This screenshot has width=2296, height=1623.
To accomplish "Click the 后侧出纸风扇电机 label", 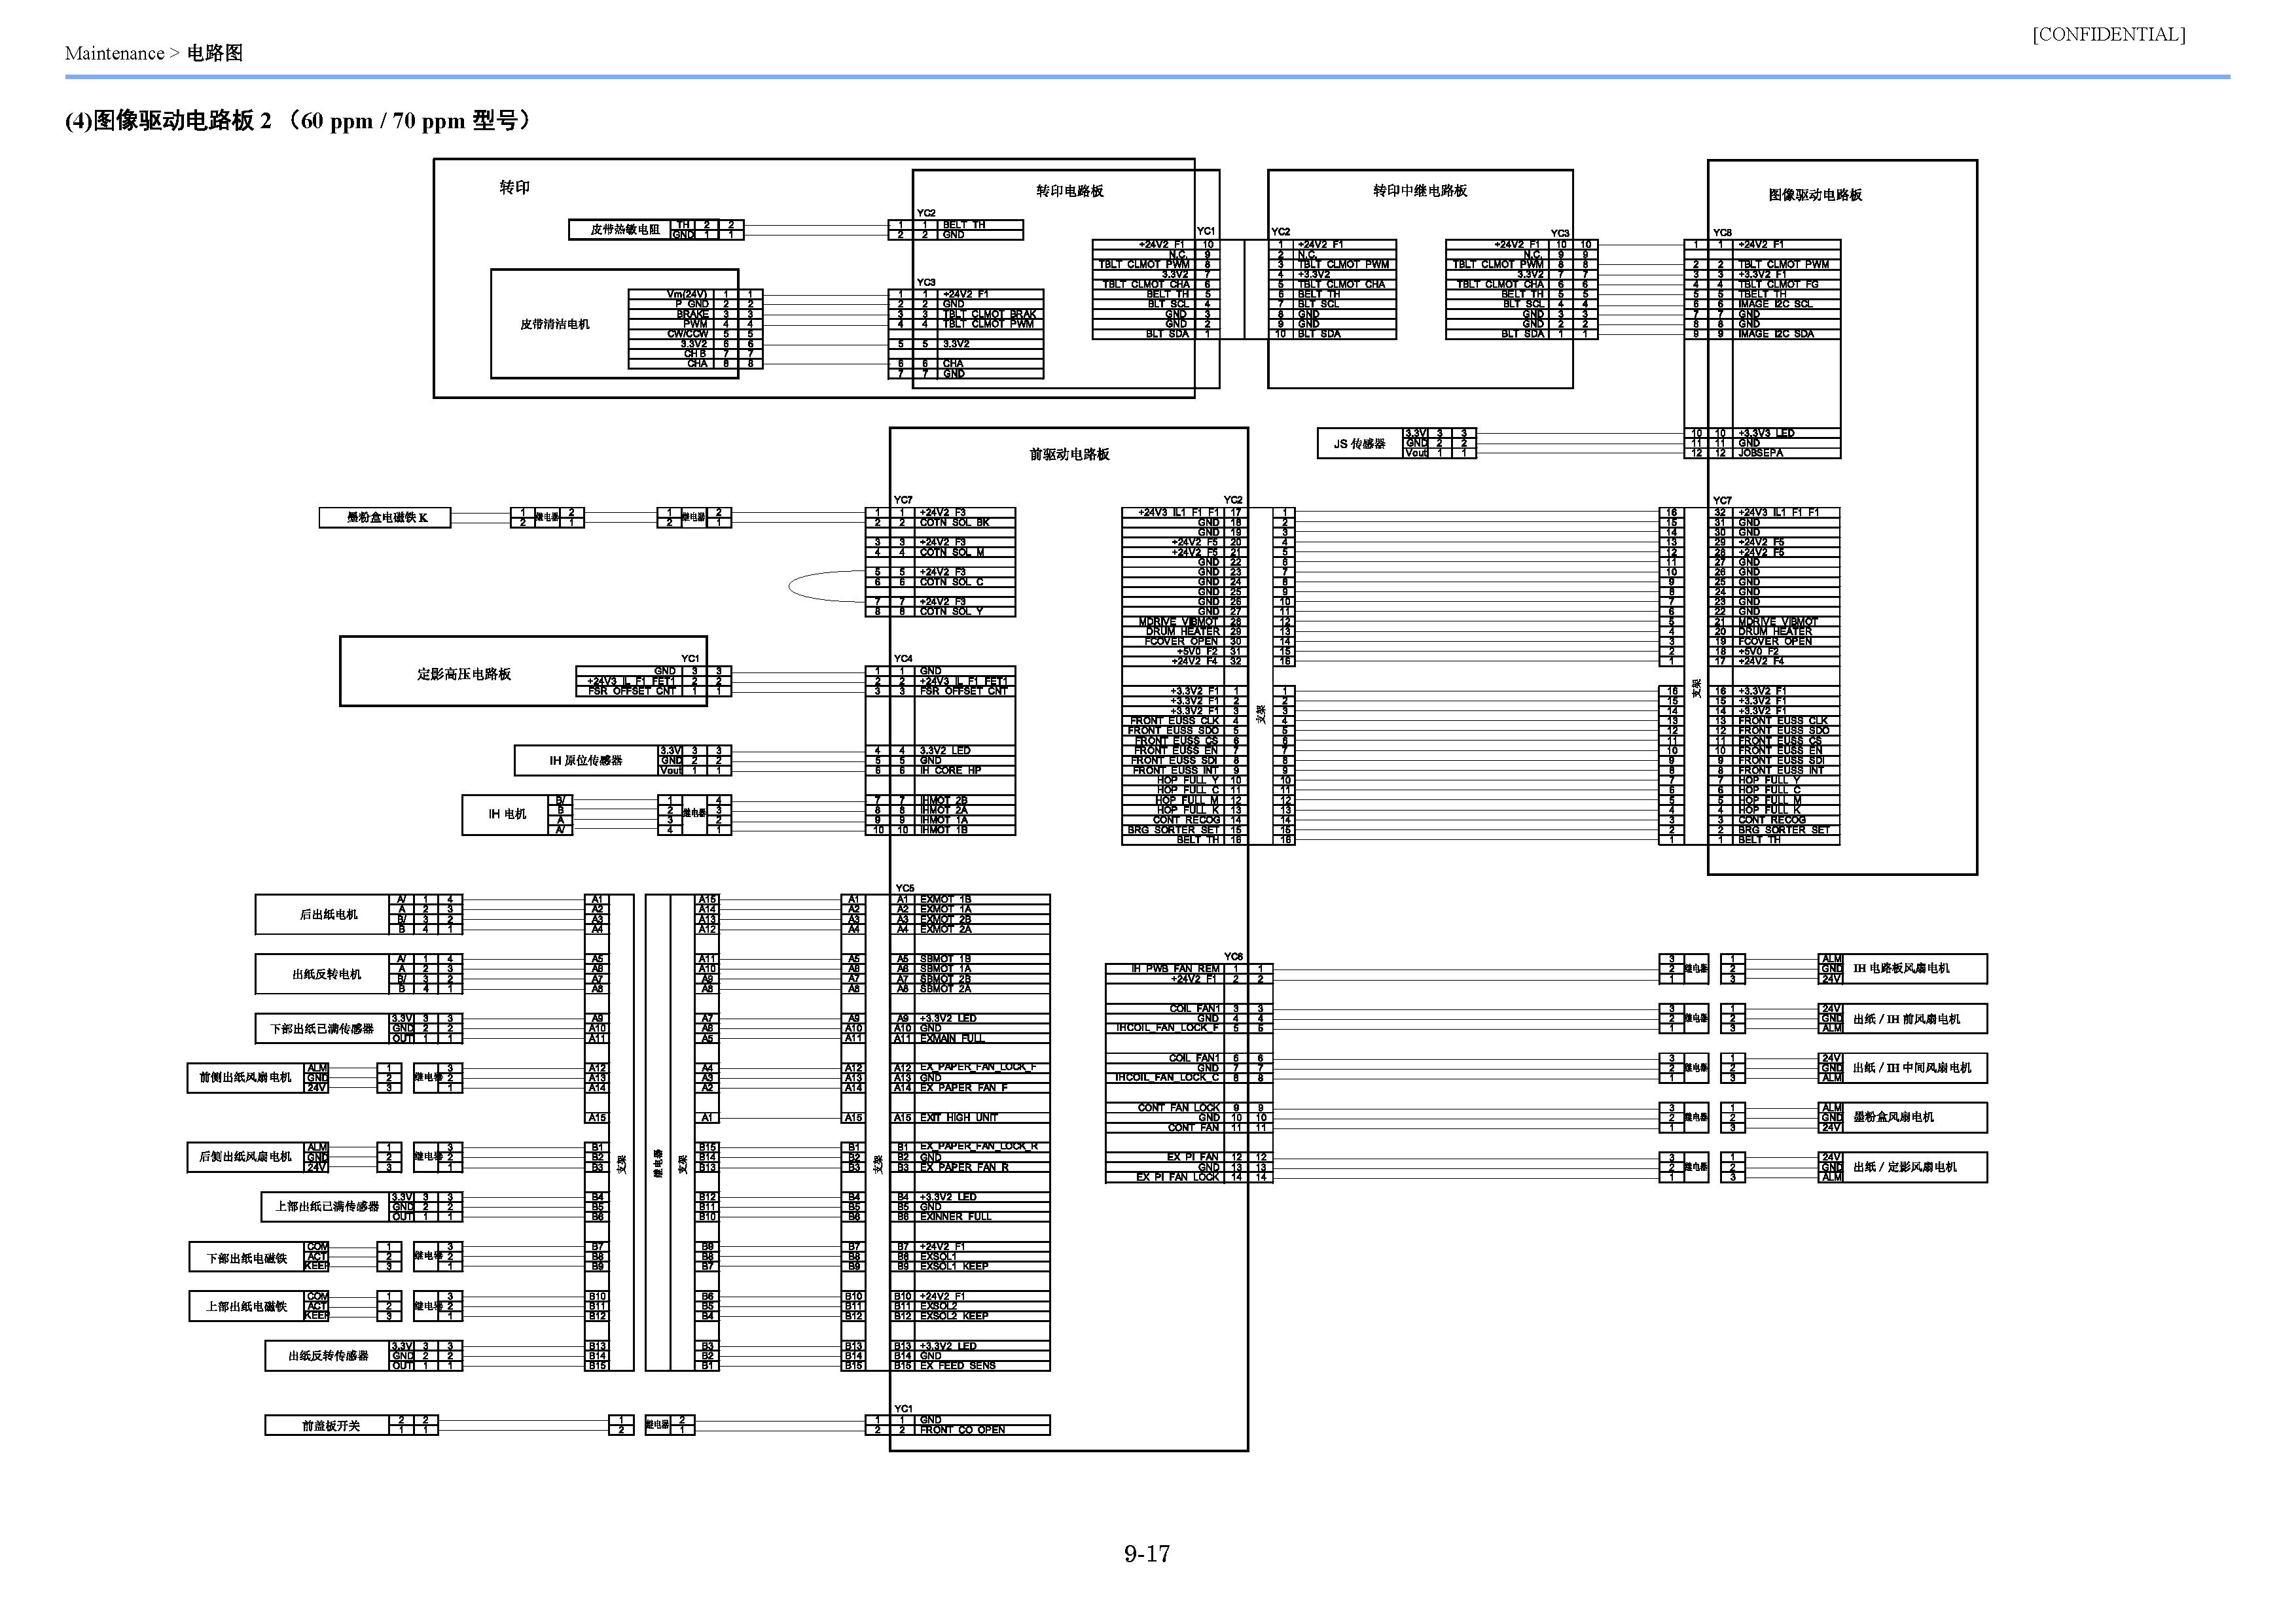I will pos(245,1157).
